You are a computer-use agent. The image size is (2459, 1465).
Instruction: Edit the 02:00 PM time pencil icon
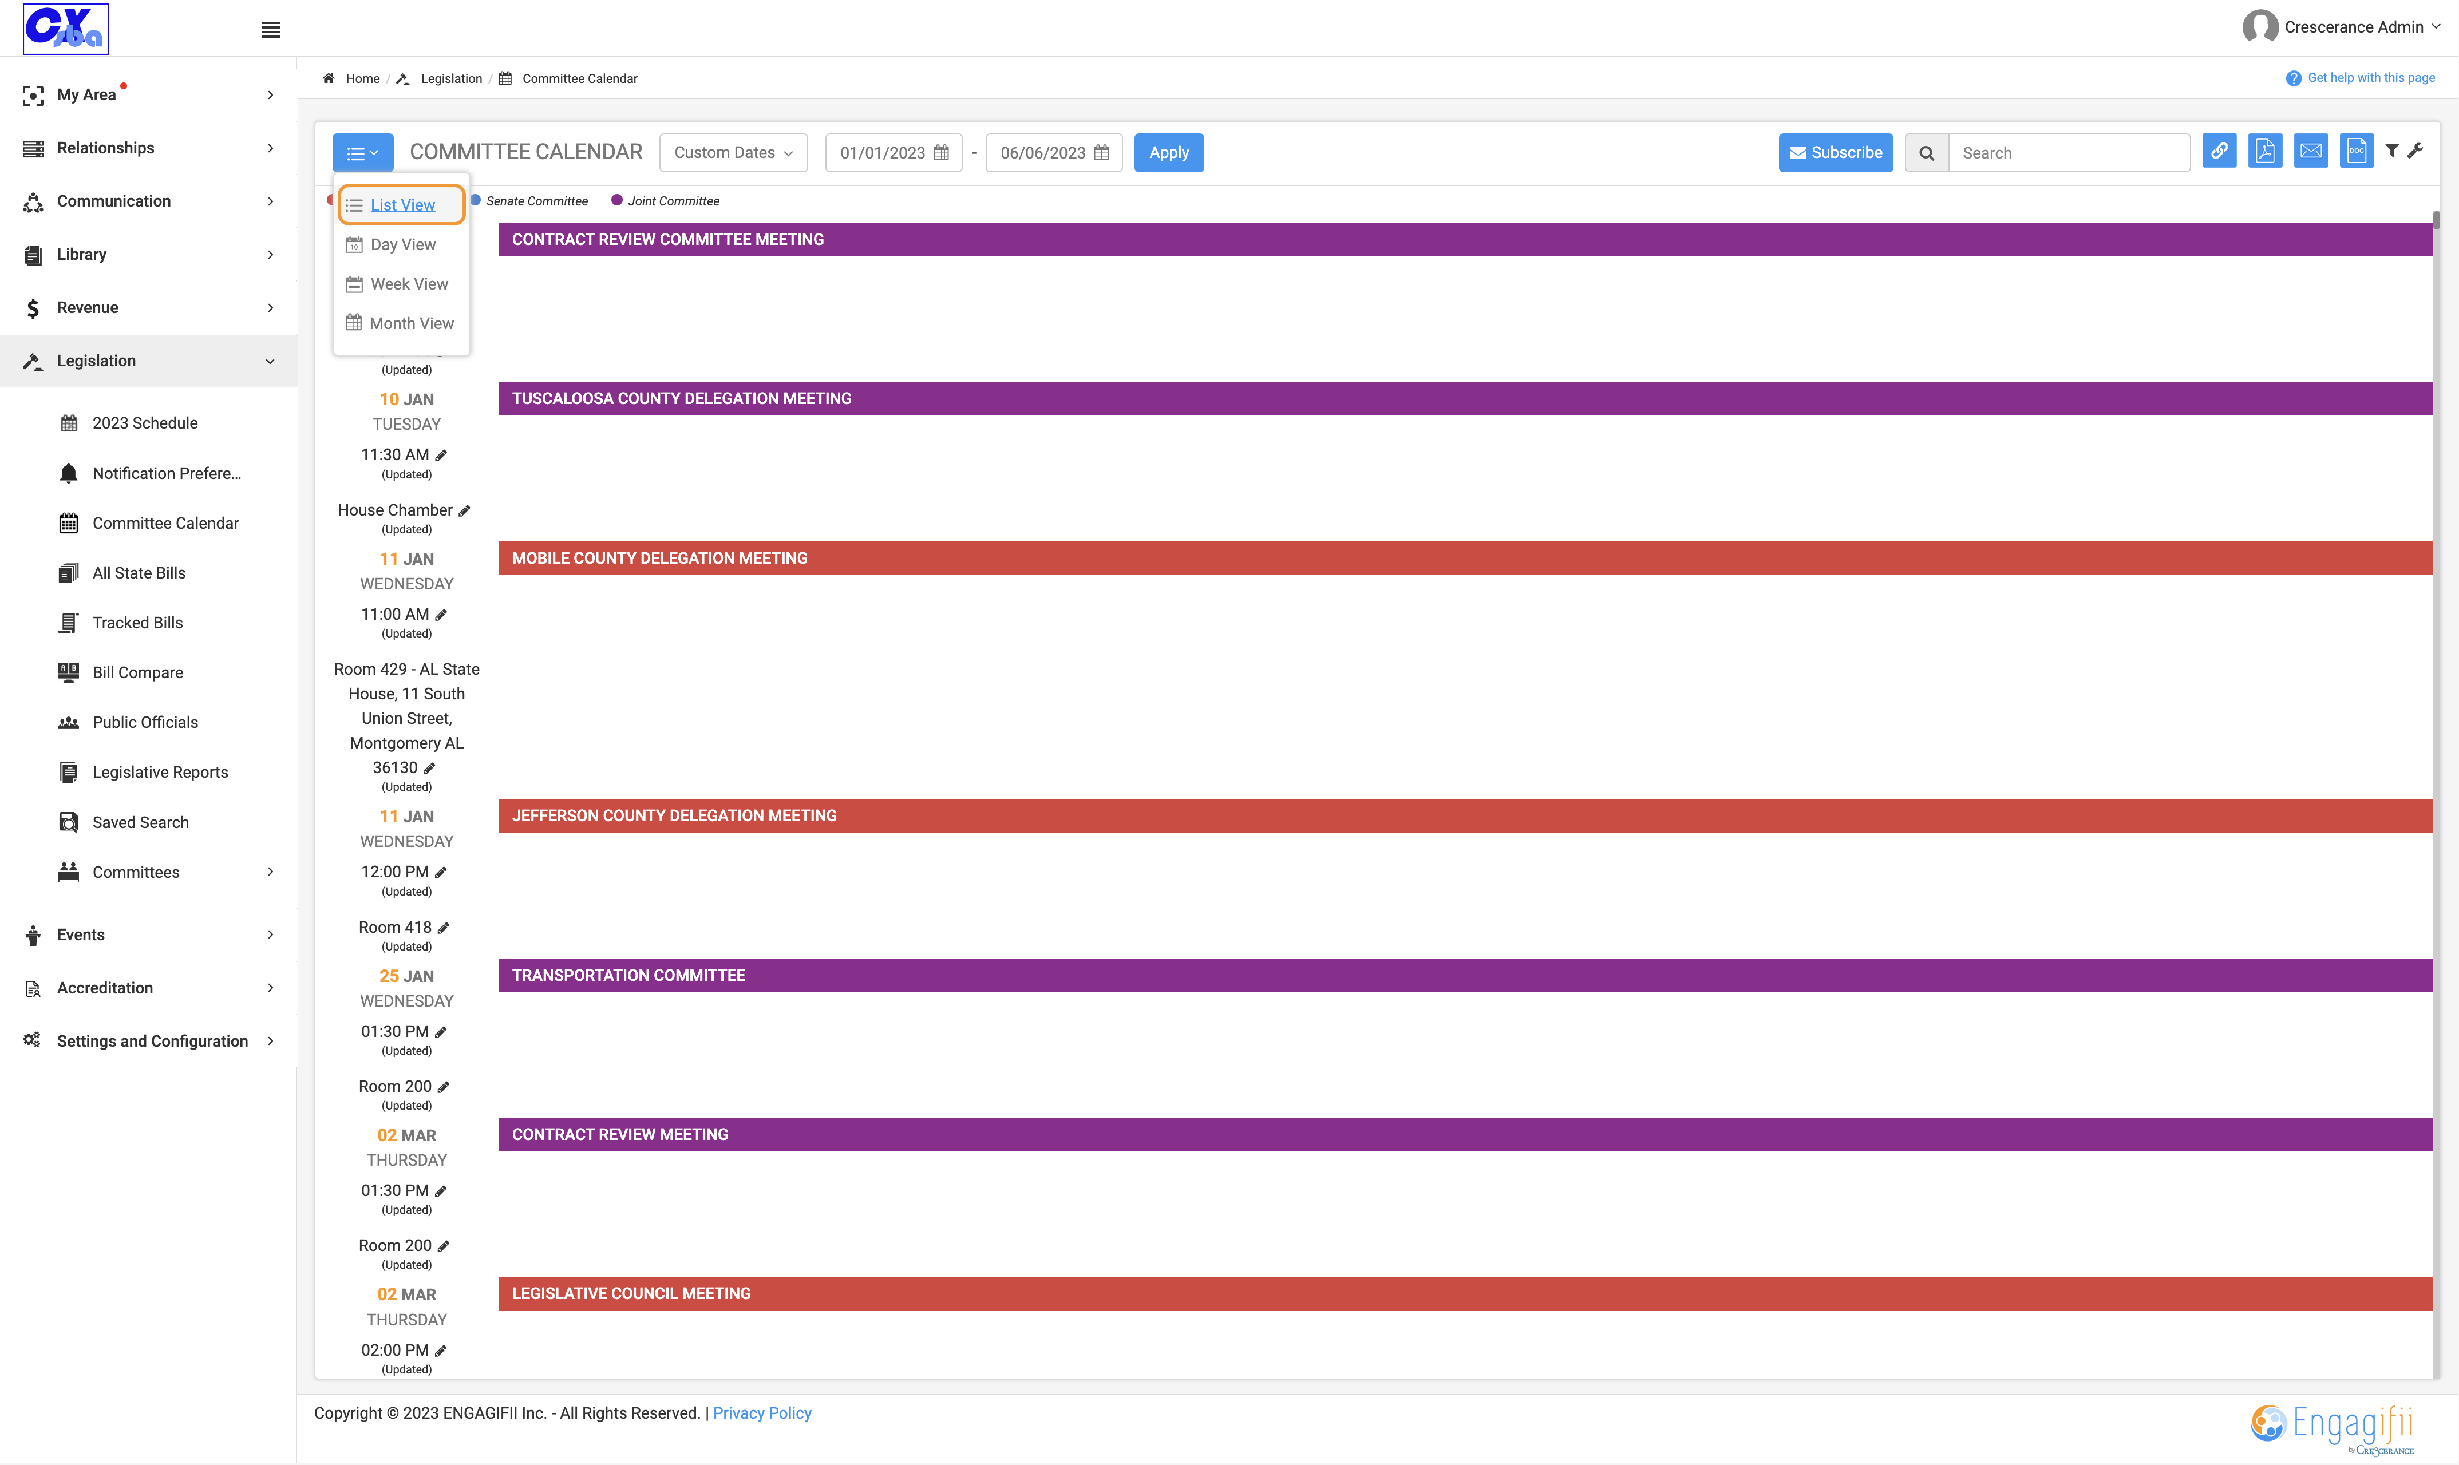(x=441, y=1352)
